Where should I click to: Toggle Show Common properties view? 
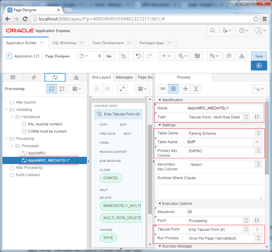click(x=163, y=89)
